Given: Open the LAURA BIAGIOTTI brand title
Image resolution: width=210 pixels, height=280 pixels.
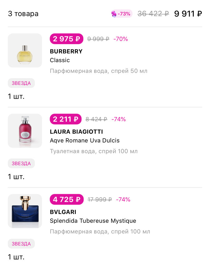Looking at the screenshot, I should click(76, 132).
